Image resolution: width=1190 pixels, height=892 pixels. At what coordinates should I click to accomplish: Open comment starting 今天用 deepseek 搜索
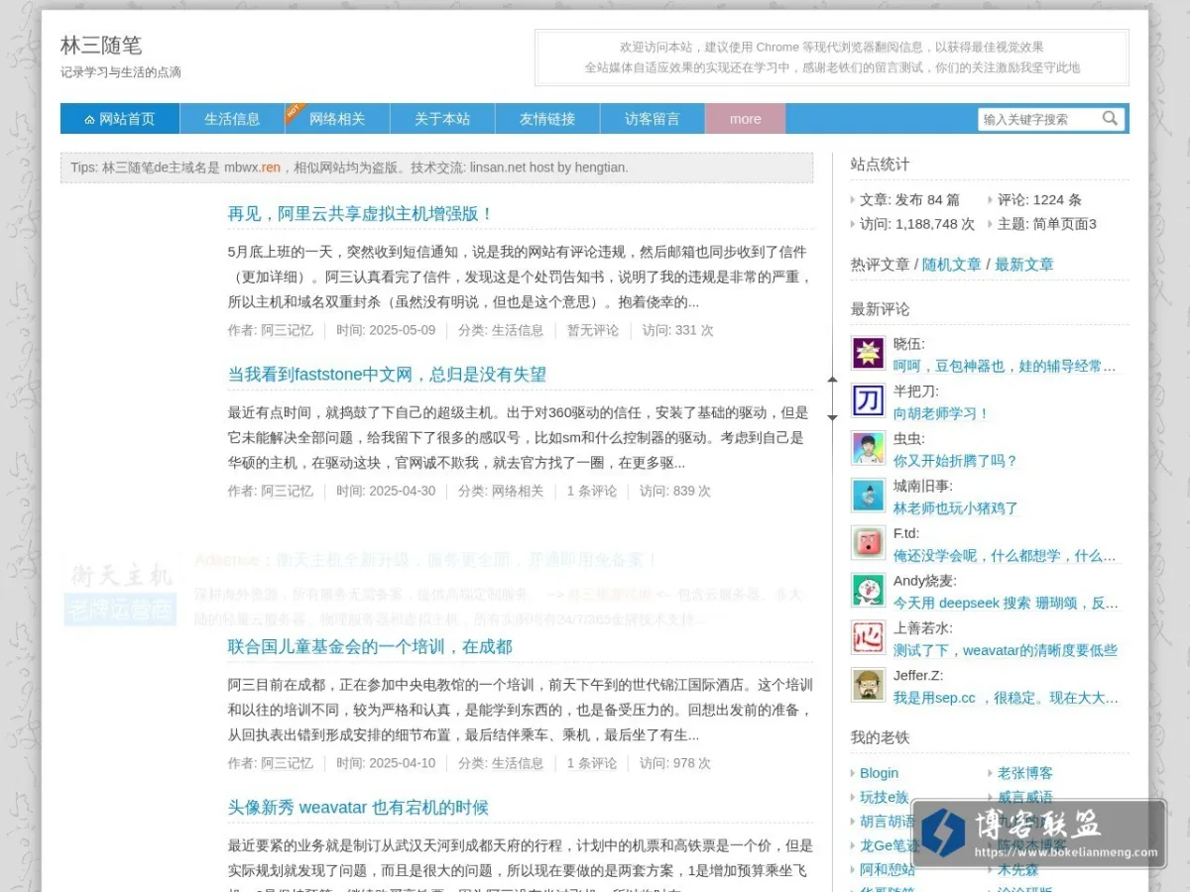click(1006, 603)
